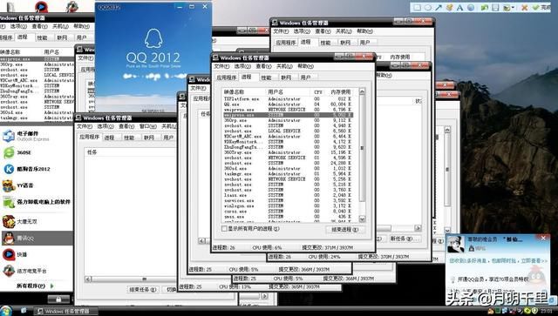Click the Windows Start orb
The height and width of the screenshot is (316, 558).
(x=6, y=311)
